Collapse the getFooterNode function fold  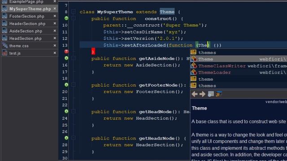pos(74,85)
